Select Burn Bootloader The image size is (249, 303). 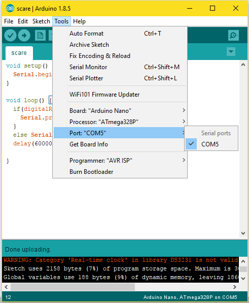coord(120,172)
